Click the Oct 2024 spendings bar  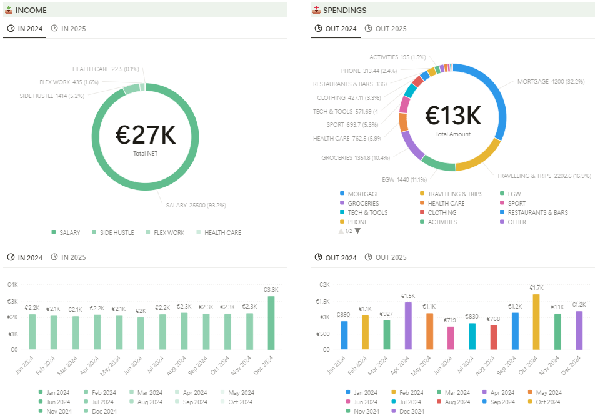point(536,322)
